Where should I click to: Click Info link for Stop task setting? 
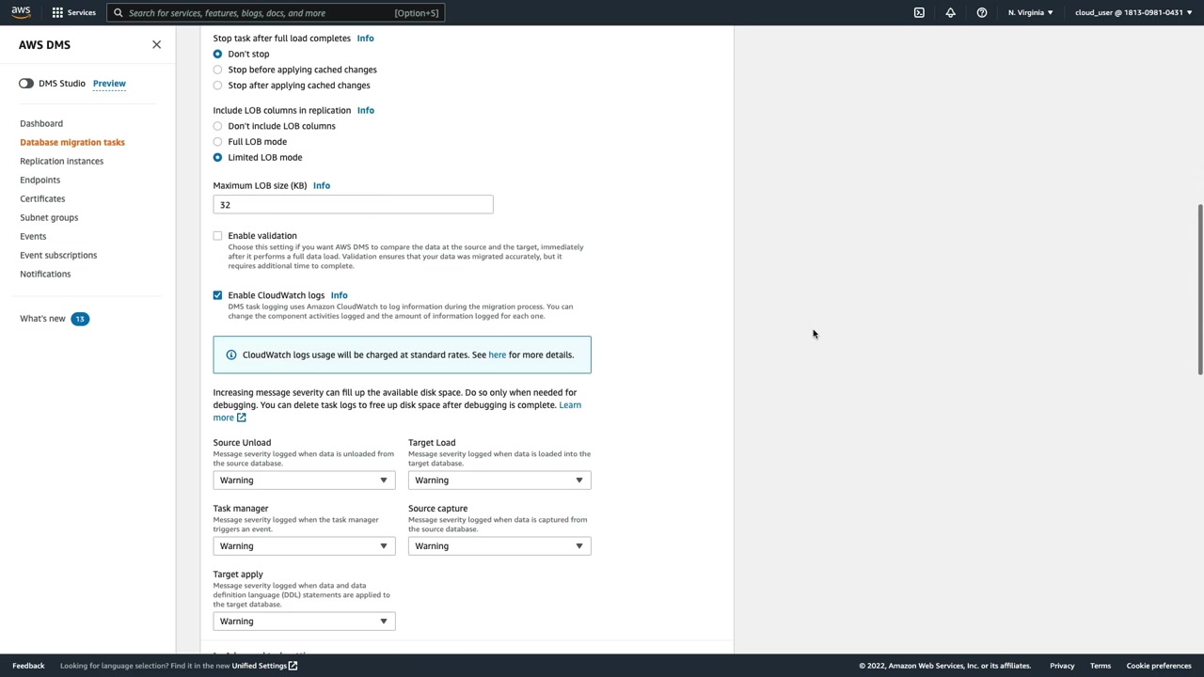tap(365, 39)
